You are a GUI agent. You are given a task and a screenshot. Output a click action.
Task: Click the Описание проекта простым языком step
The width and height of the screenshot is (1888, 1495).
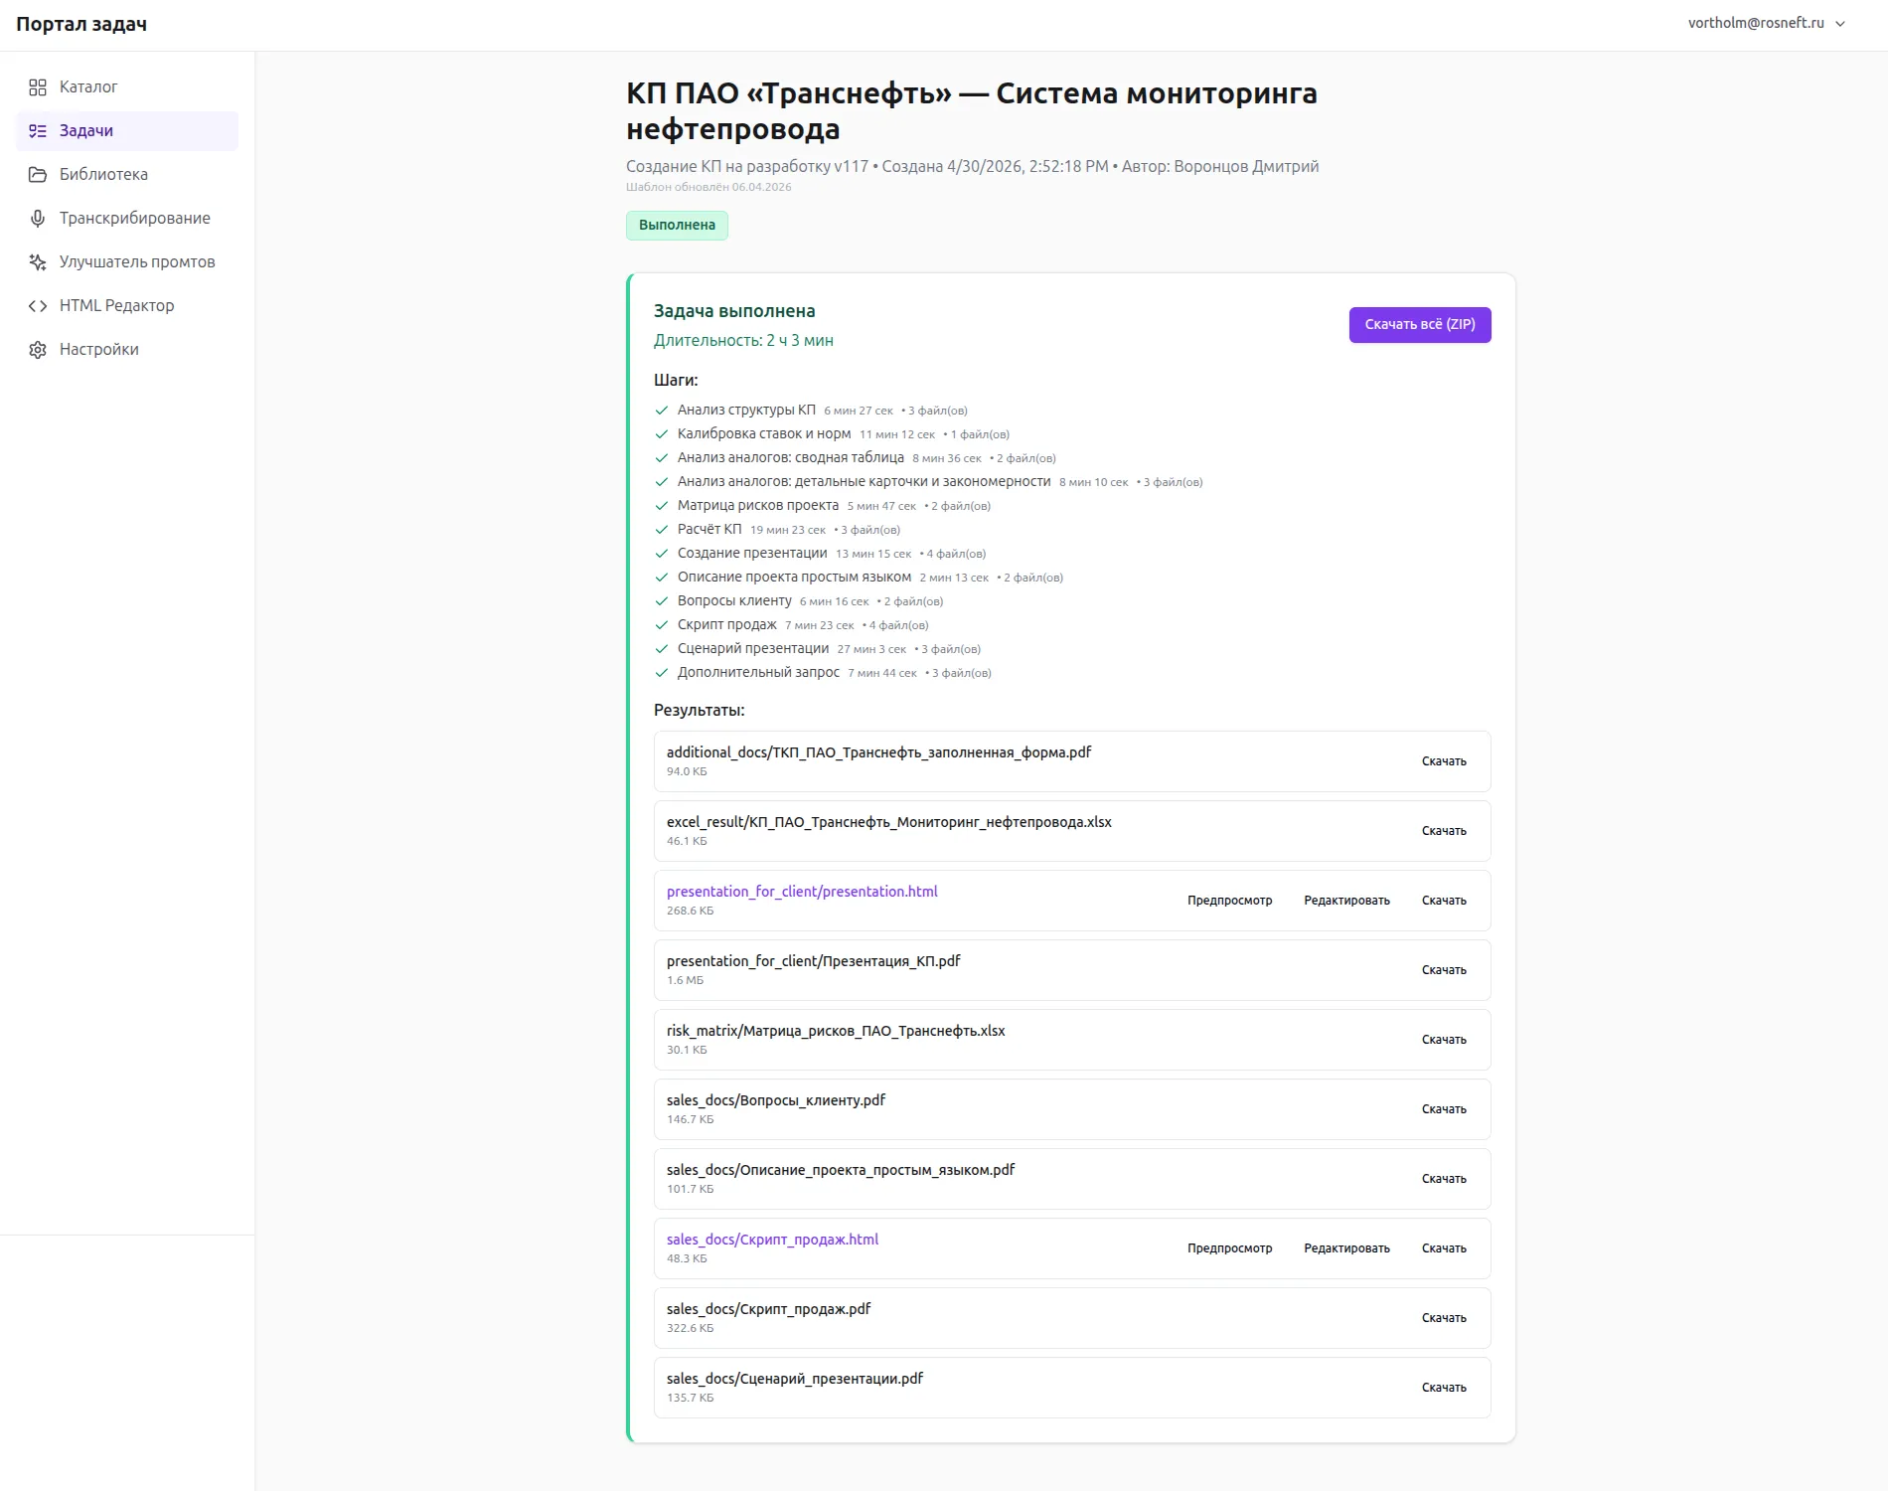coord(794,578)
